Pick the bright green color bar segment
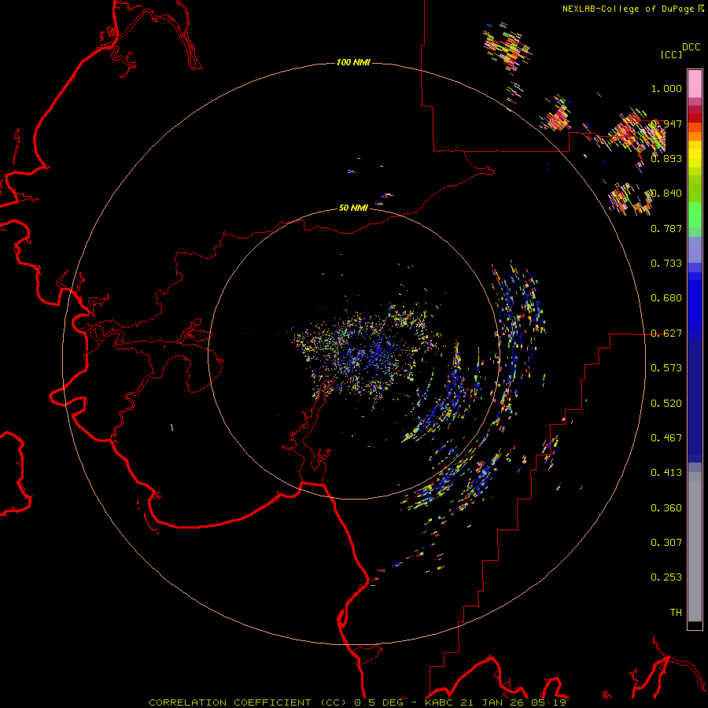The width and height of the screenshot is (708, 708). click(x=695, y=215)
